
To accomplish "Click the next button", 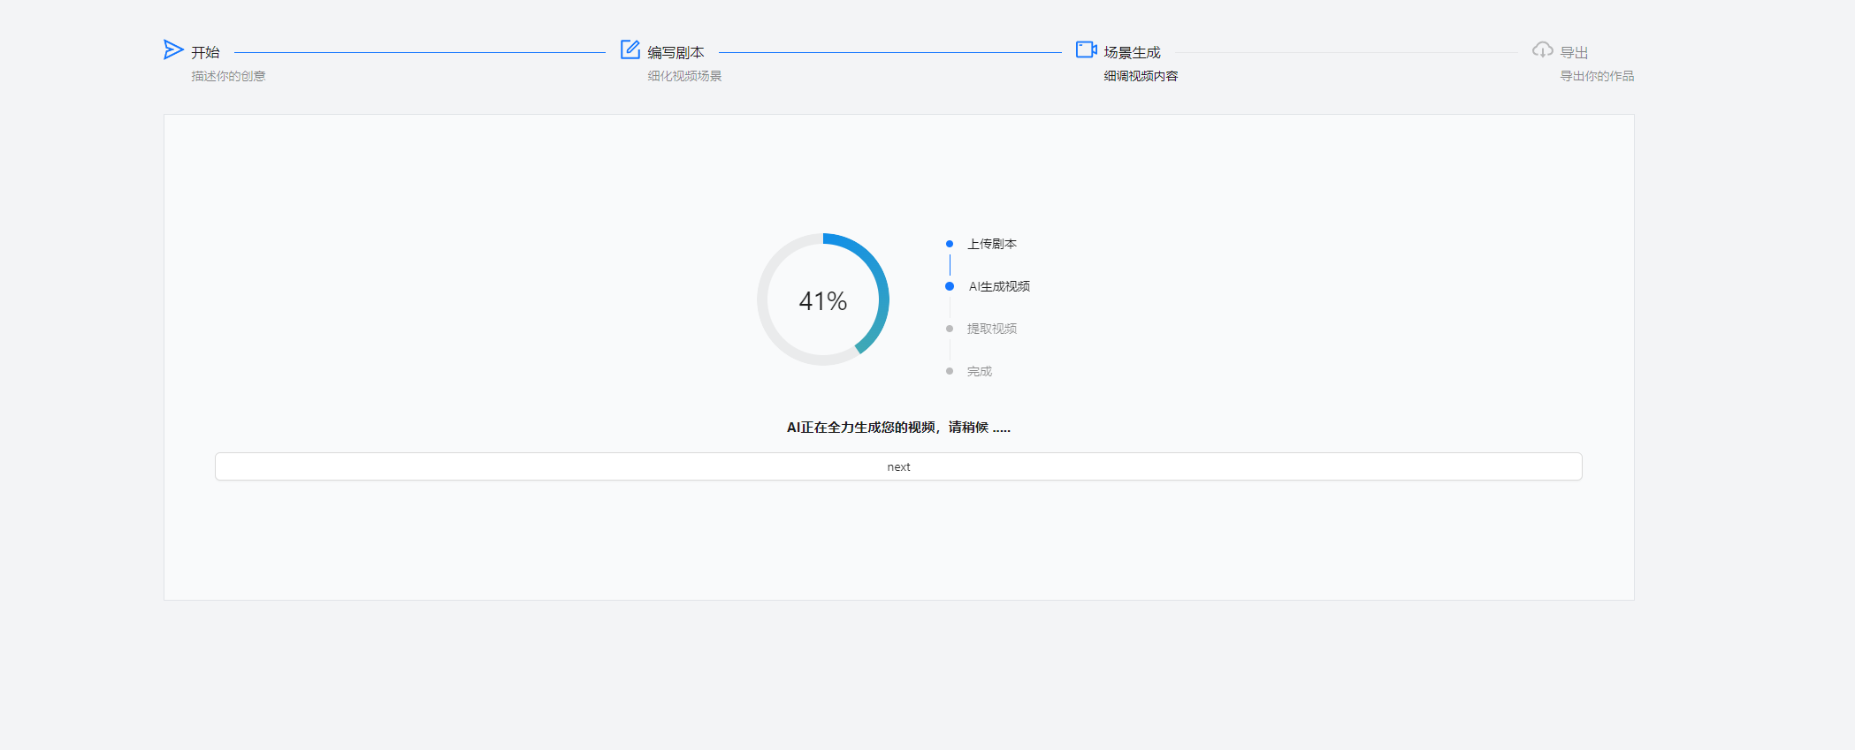I will [898, 466].
